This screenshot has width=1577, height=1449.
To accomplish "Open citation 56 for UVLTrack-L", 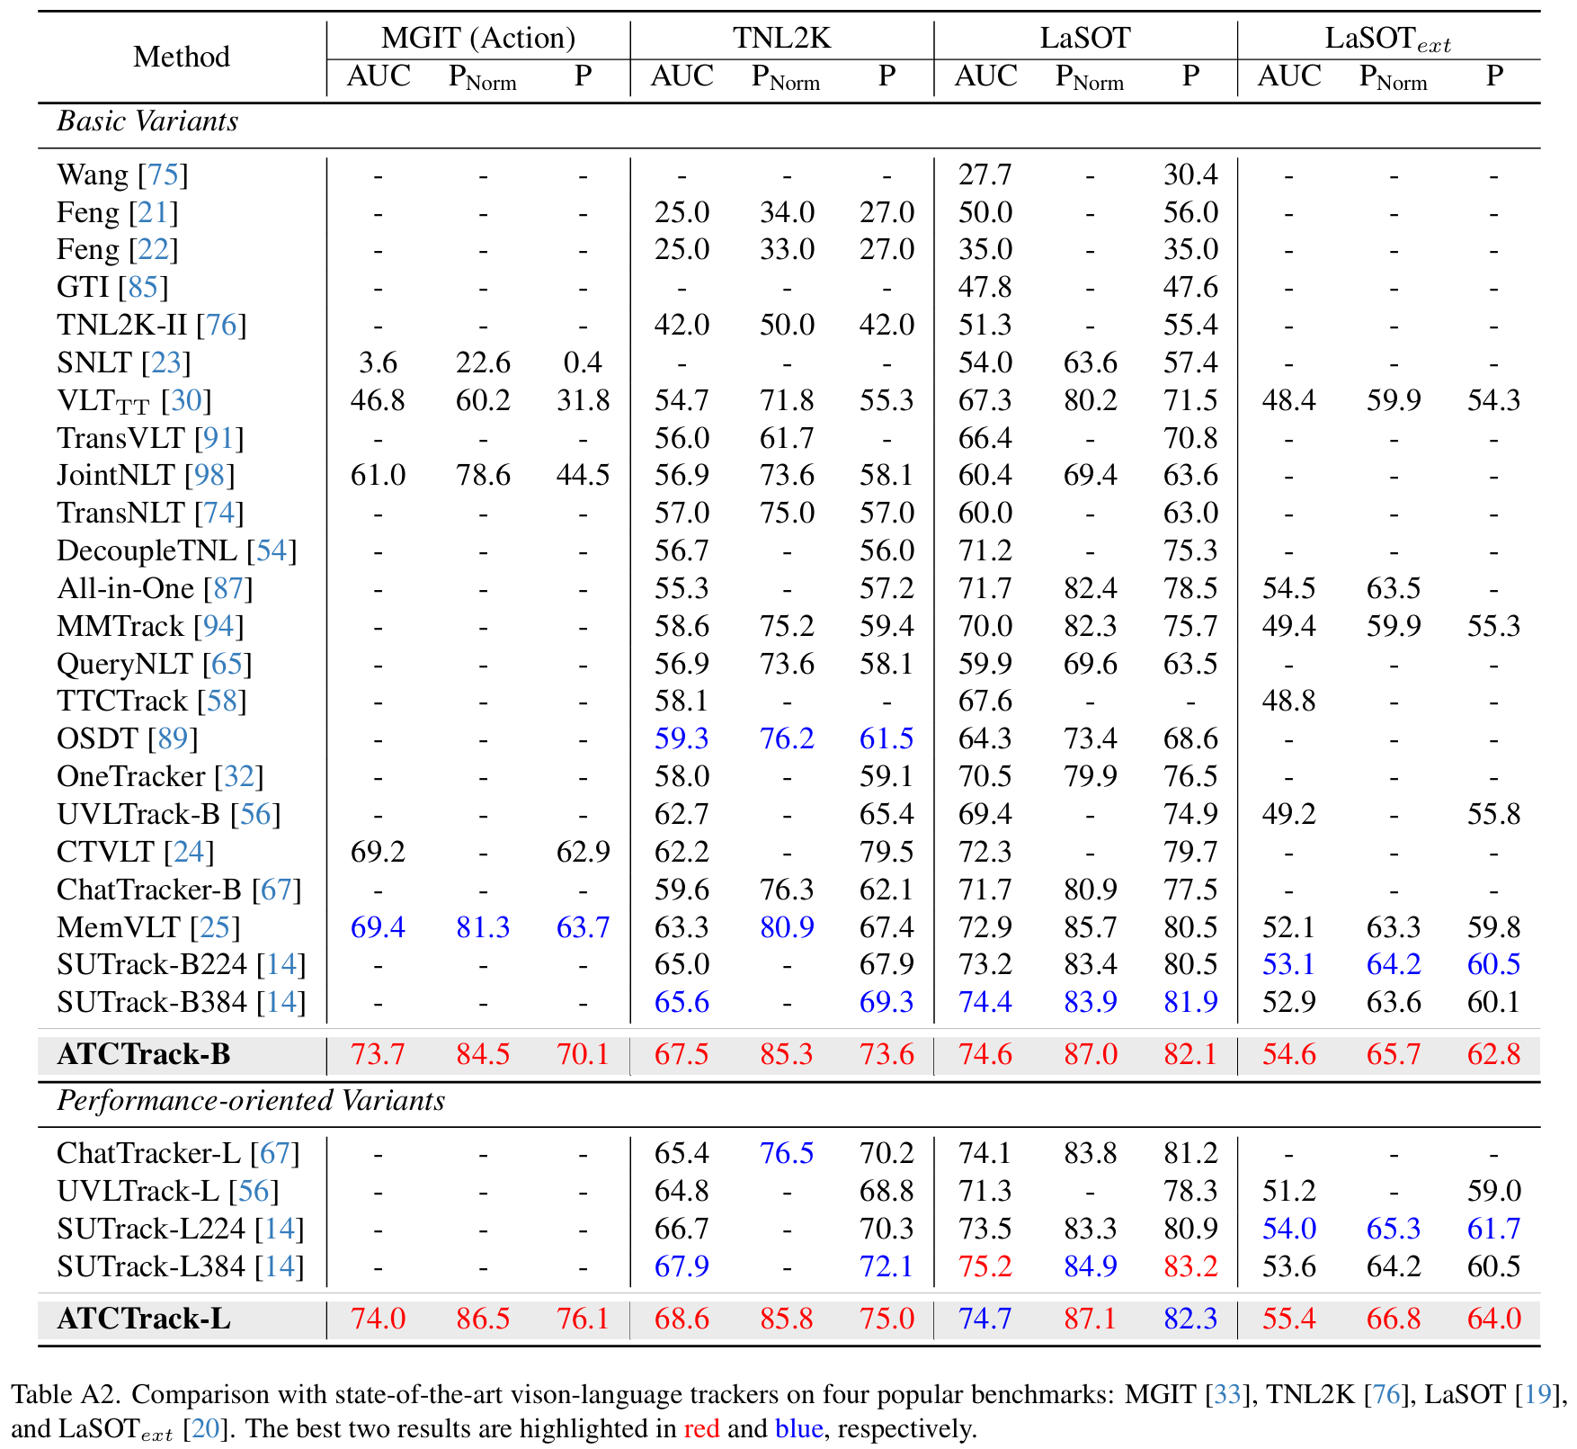I will click(x=254, y=1191).
